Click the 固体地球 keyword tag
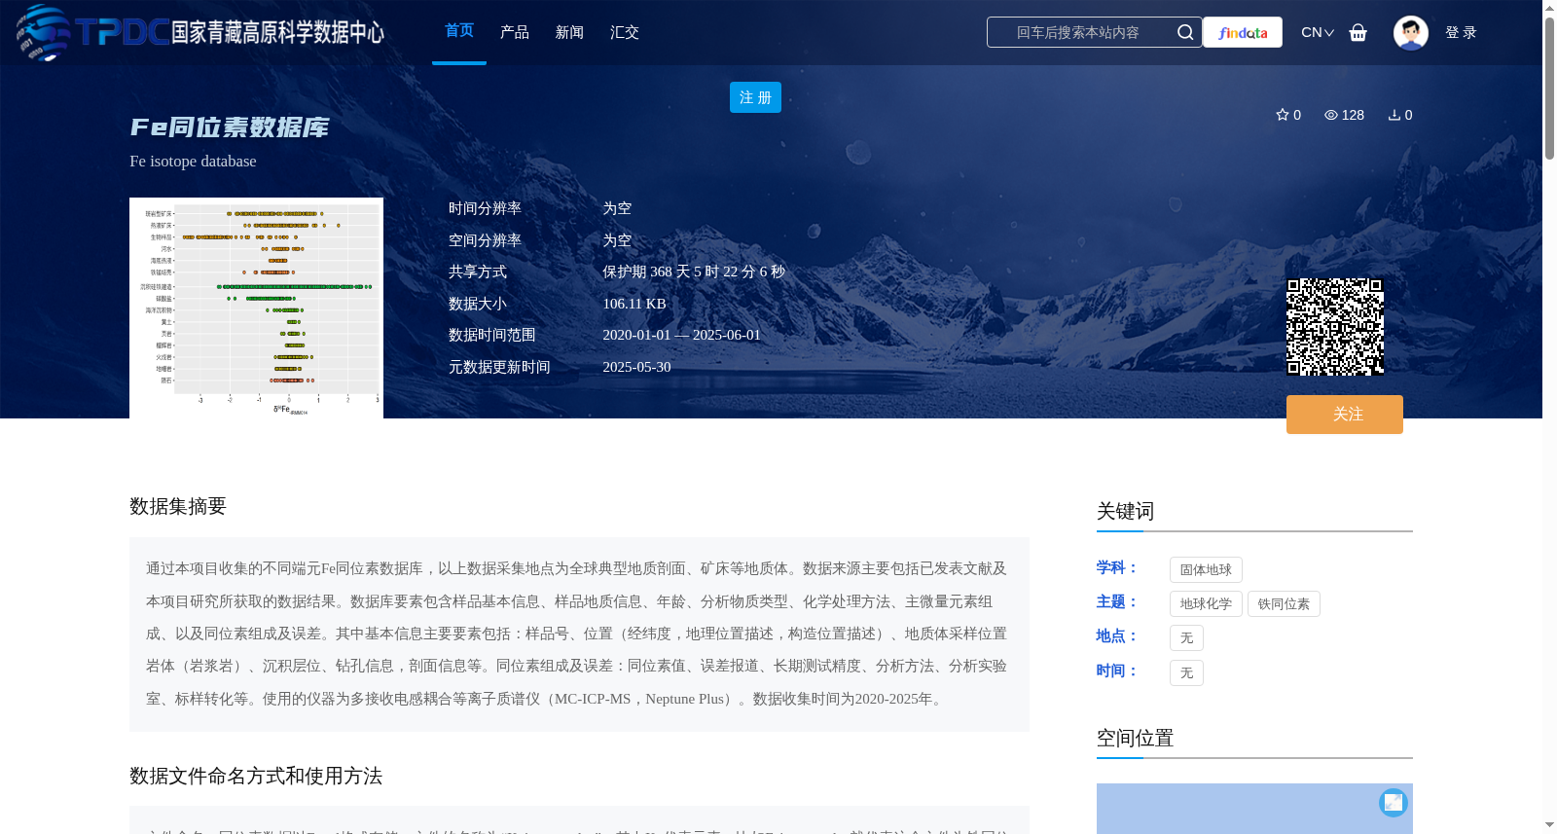The height and width of the screenshot is (834, 1557). coord(1206,569)
